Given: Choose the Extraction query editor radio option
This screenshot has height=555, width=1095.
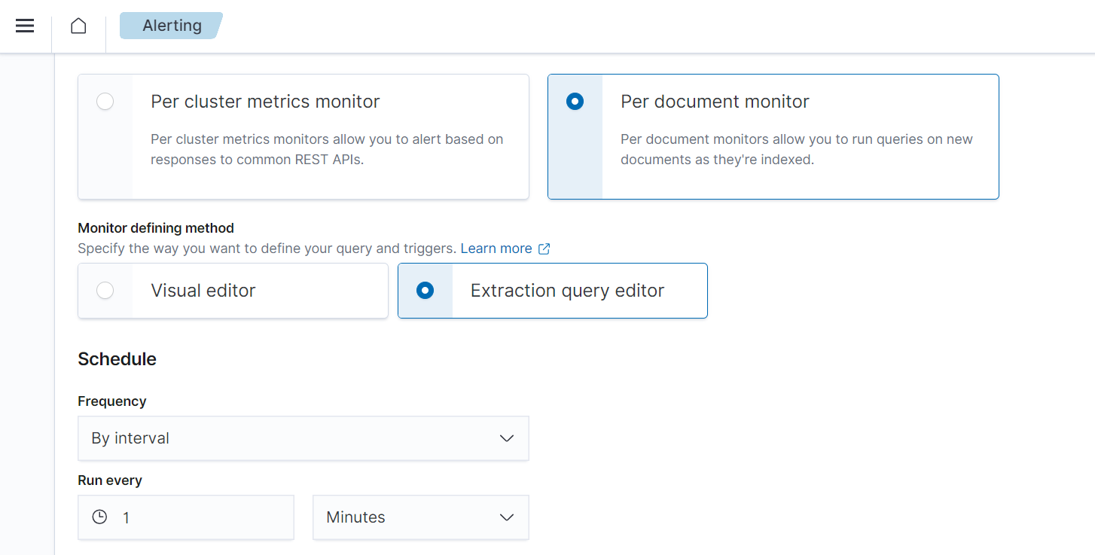Looking at the screenshot, I should pyautogui.click(x=425, y=291).
